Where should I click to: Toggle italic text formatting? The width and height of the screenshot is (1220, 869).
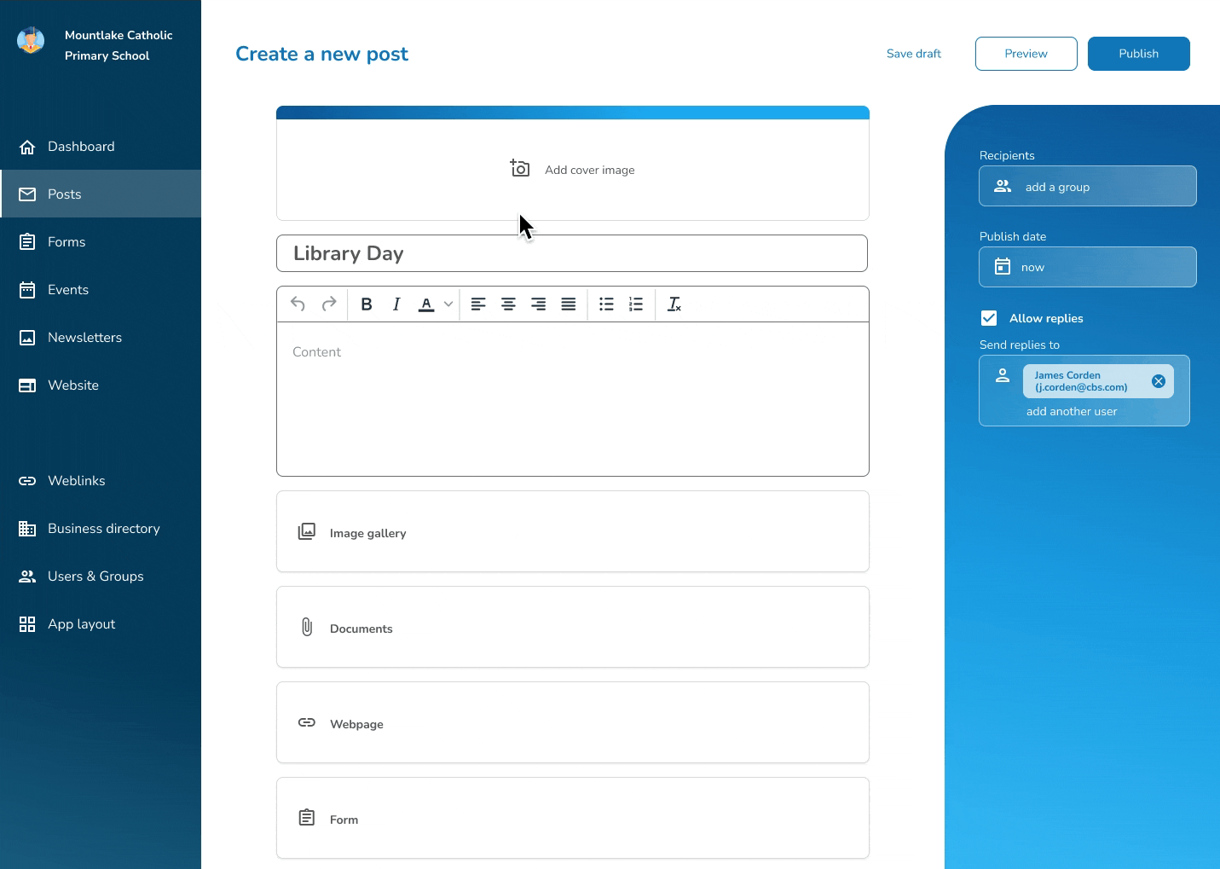396,304
